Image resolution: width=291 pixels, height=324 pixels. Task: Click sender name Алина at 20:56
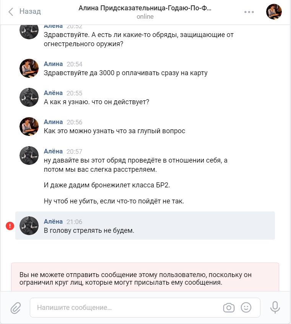coord(53,122)
